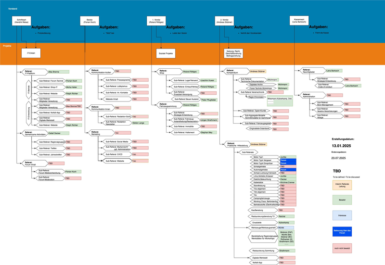Click the 'Detlef Decker' label
The image size is (385, 265).
coord(59,133)
